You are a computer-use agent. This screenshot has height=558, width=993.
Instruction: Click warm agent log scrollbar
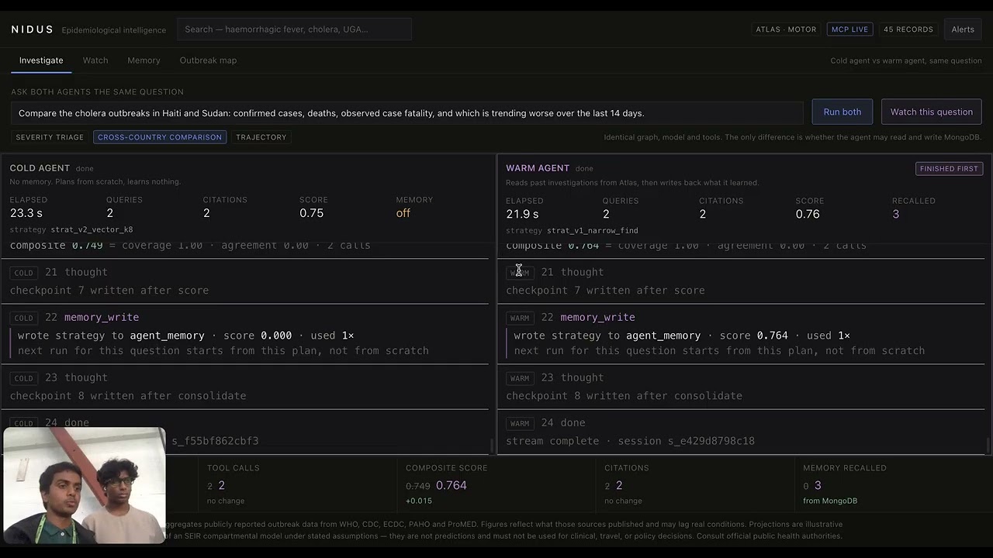point(988,446)
